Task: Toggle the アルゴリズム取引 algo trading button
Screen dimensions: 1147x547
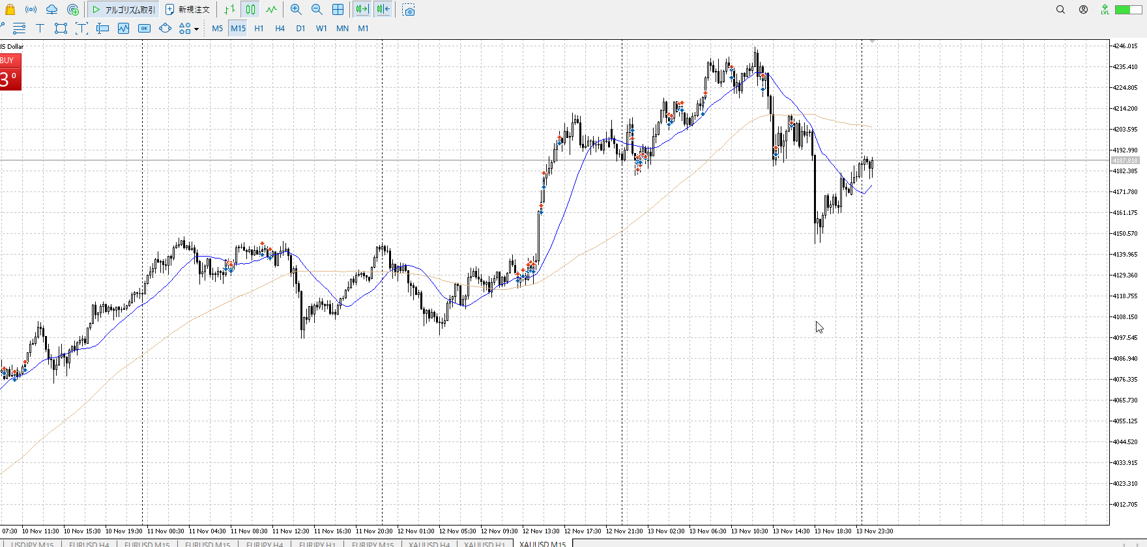Action: click(x=124, y=10)
